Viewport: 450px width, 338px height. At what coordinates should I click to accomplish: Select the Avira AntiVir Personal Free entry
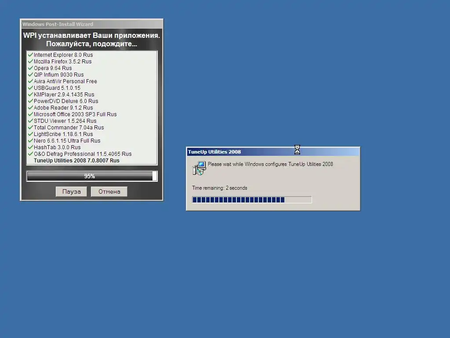pyautogui.click(x=65, y=81)
